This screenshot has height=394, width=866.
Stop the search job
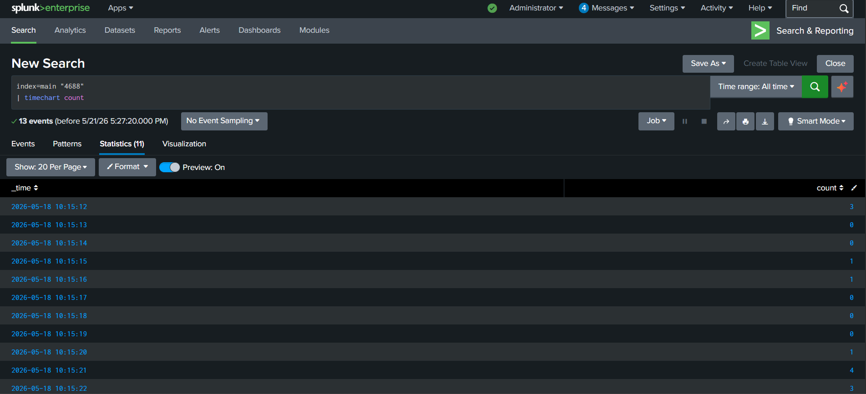[x=704, y=121]
